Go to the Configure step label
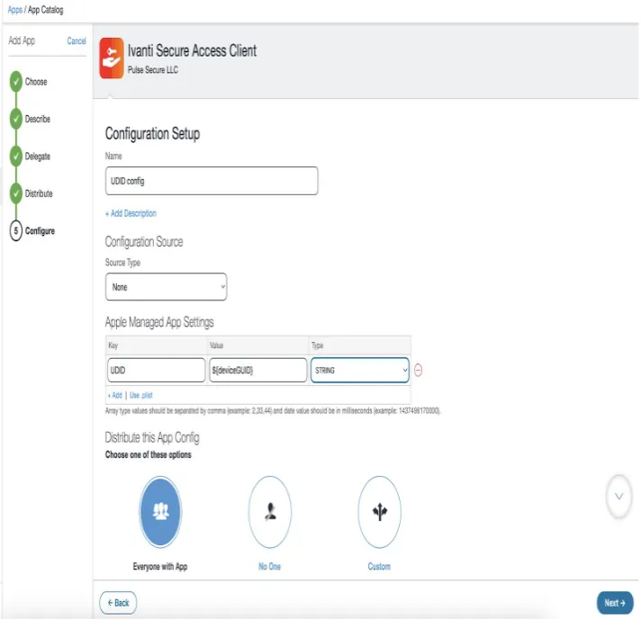This screenshot has width=641, height=619. [x=40, y=231]
